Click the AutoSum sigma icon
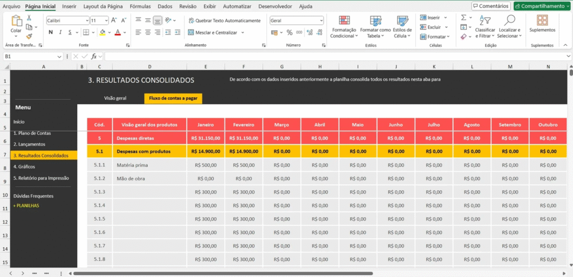573x277 pixels. (x=463, y=17)
